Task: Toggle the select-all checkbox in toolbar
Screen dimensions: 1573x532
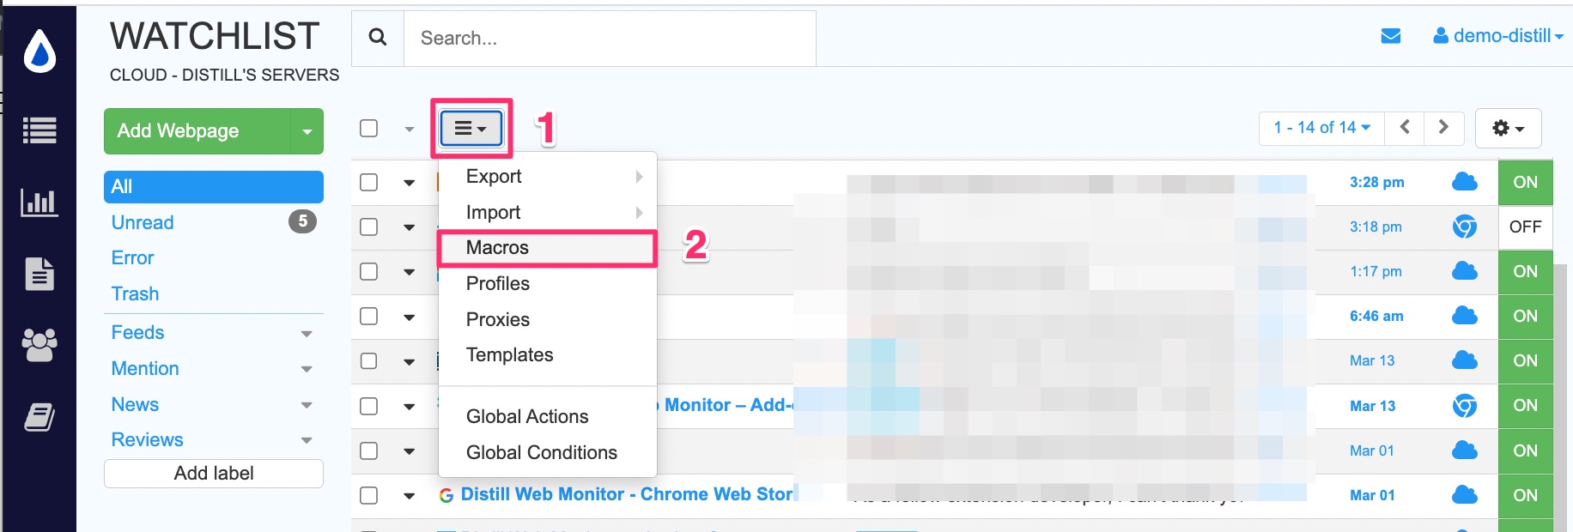Action: pyautogui.click(x=369, y=128)
